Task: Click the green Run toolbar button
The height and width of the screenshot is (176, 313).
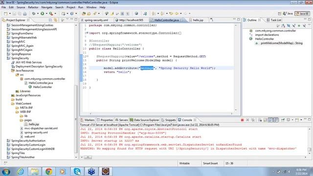Action: tap(43, 14)
